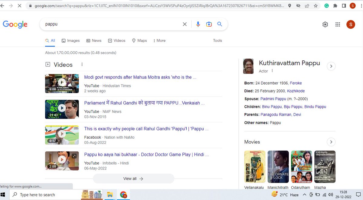Screen dimensions: 363x200
Task: Open Kozhikode link
Action: [x=296, y=91]
